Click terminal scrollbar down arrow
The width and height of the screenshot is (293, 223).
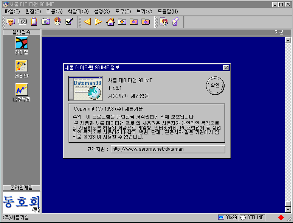click(x=288, y=209)
